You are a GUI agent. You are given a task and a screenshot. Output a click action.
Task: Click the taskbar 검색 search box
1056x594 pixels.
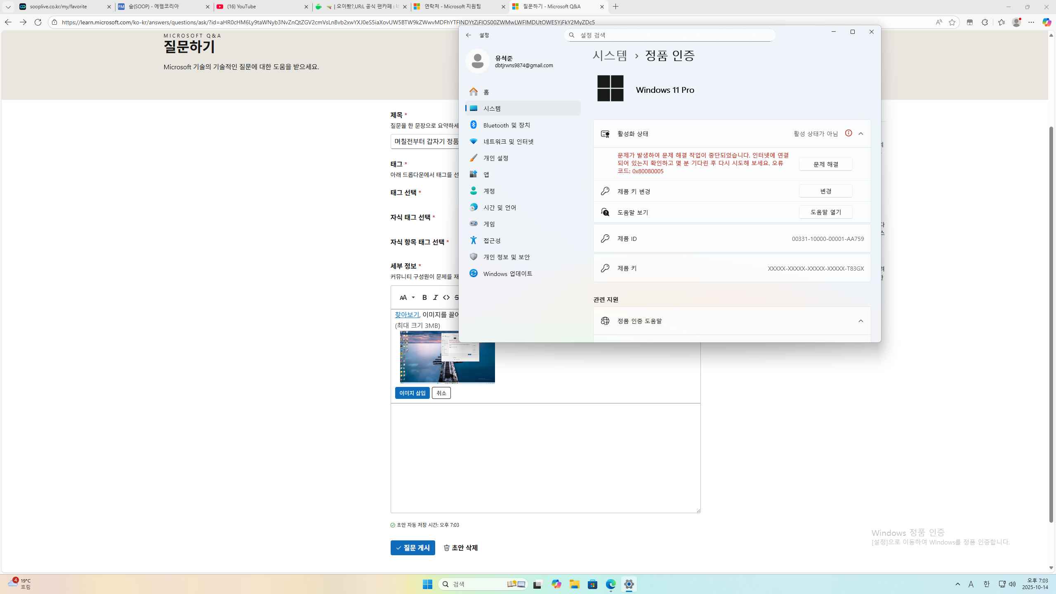(483, 584)
